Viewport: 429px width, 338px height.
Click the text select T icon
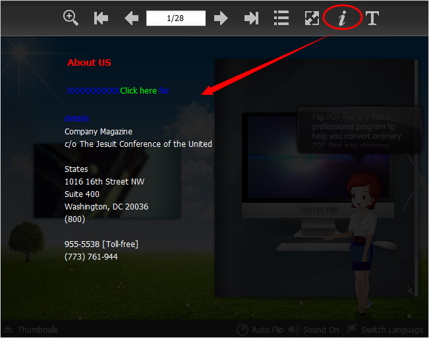click(x=372, y=18)
